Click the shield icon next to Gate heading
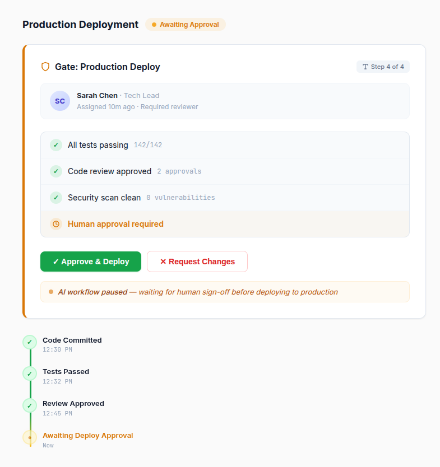The height and width of the screenshot is (467, 440). coord(45,67)
